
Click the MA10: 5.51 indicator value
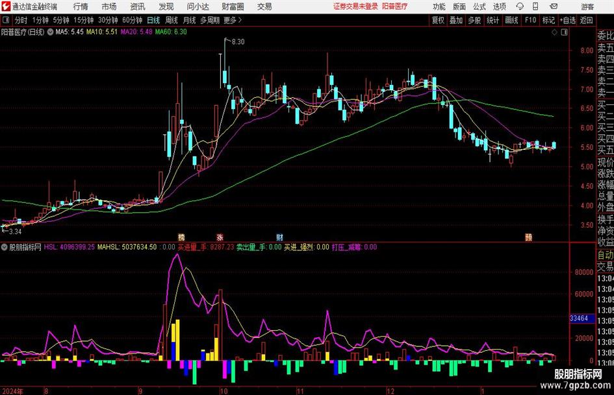(102, 32)
